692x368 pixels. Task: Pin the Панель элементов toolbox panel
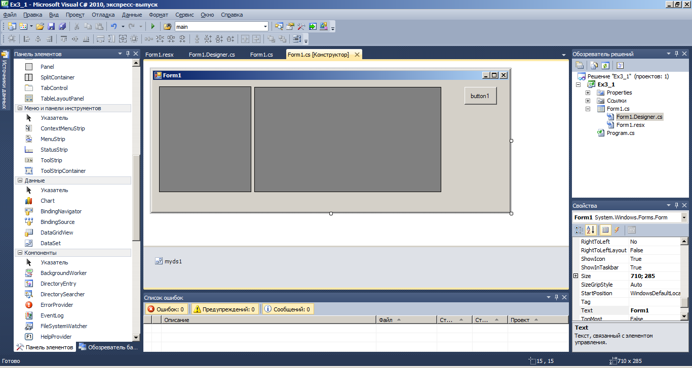(128, 54)
